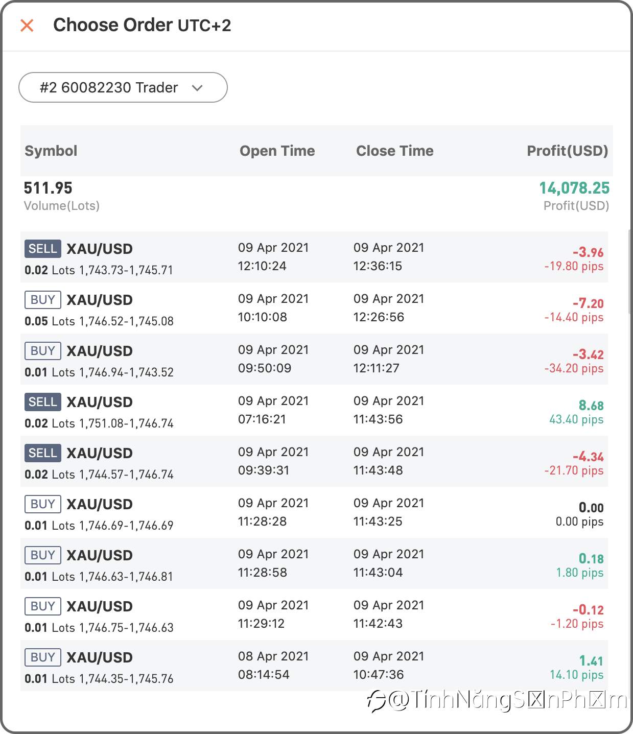Click the Close Time column header

[395, 151]
